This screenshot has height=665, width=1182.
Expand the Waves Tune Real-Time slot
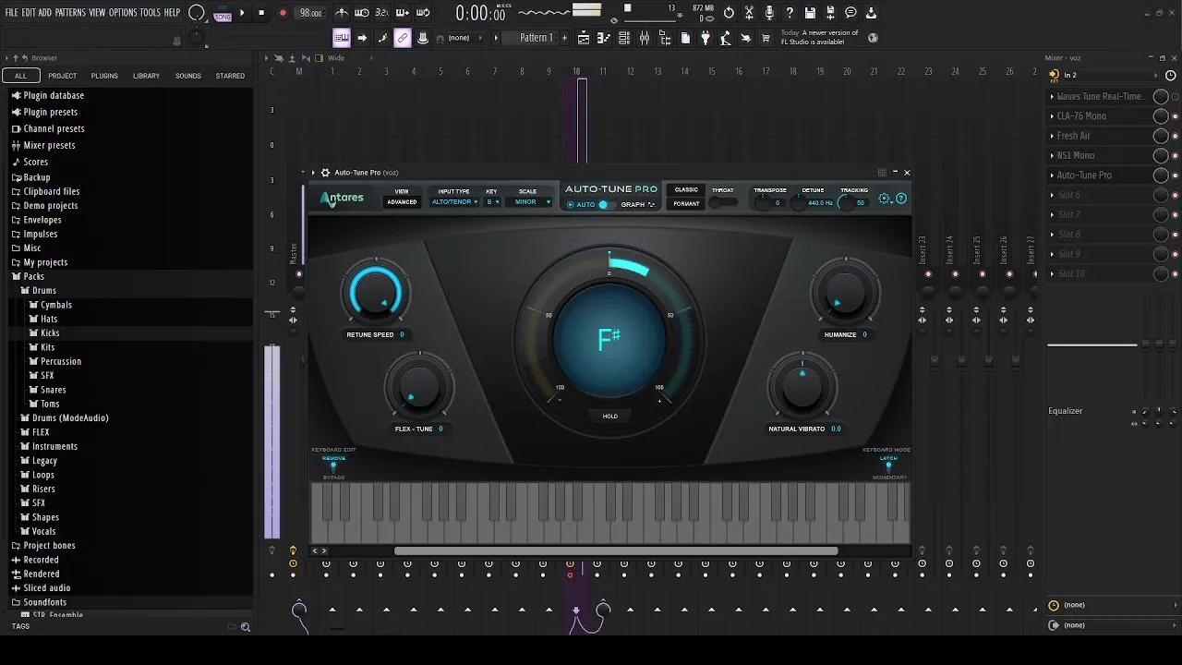pos(1052,96)
